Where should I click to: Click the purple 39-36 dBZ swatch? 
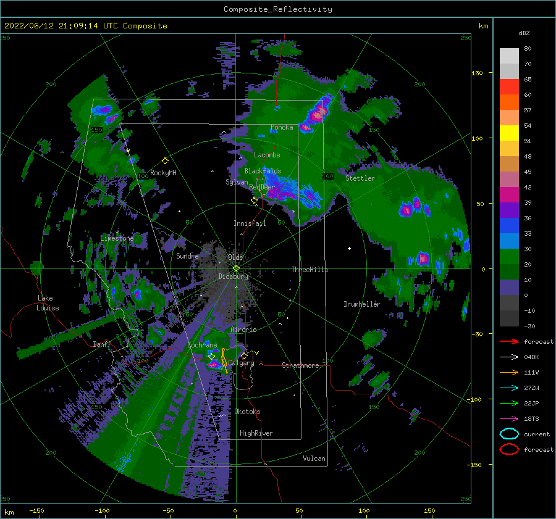(509, 210)
